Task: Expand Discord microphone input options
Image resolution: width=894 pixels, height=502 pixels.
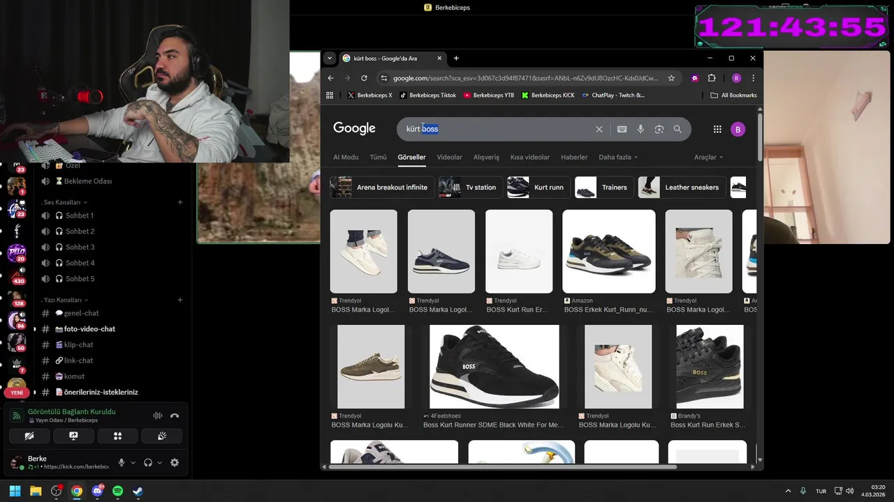Action: [x=133, y=462]
